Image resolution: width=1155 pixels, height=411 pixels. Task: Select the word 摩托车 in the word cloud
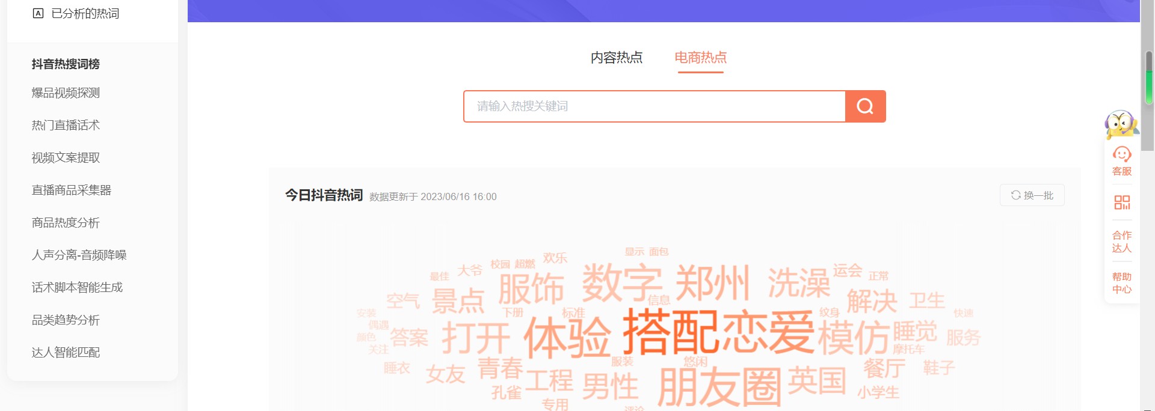click(909, 349)
